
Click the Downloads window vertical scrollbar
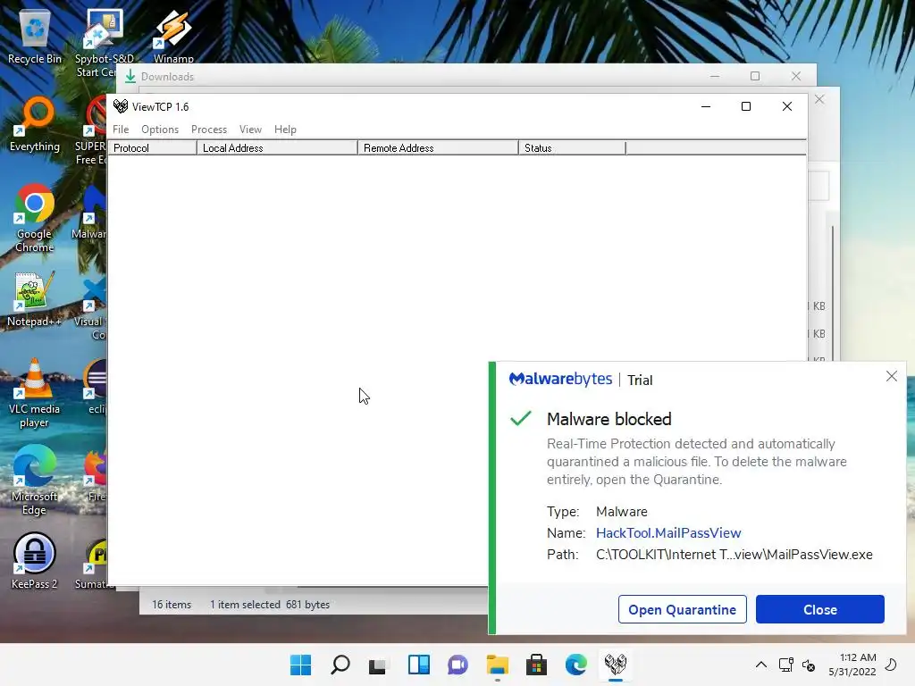tap(833, 292)
